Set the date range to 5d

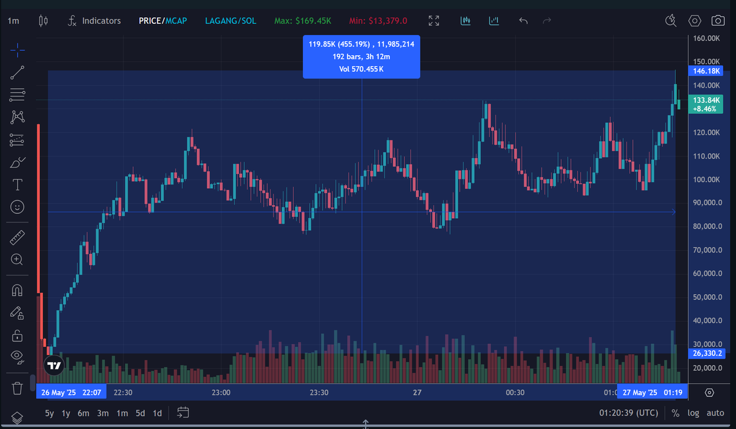tap(140, 413)
